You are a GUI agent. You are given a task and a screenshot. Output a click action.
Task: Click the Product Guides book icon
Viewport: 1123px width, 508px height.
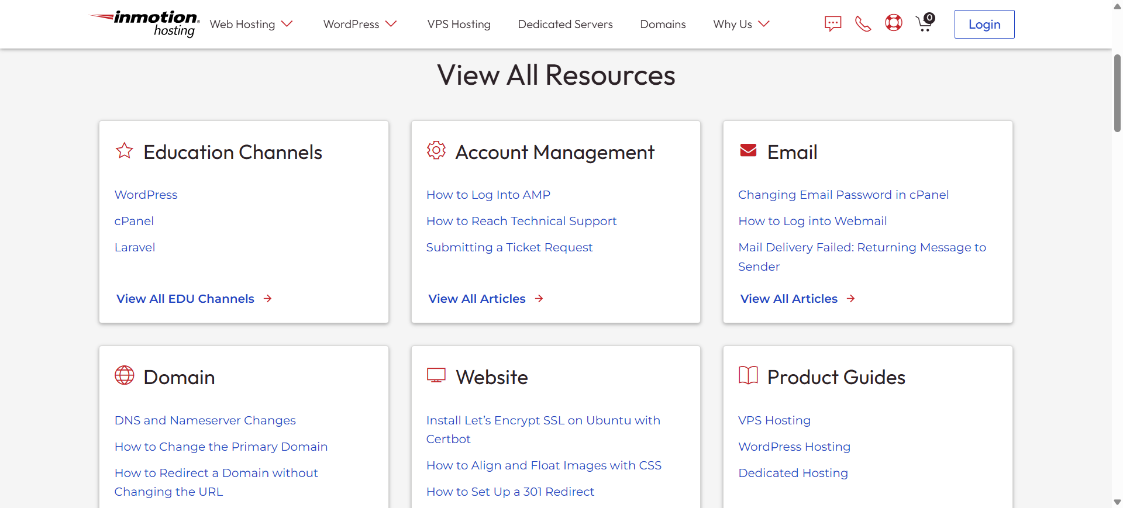[748, 375]
